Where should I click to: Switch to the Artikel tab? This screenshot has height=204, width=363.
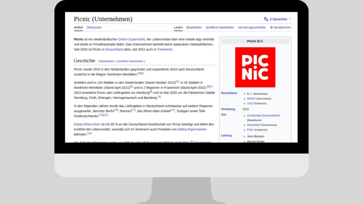[x=78, y=27]
